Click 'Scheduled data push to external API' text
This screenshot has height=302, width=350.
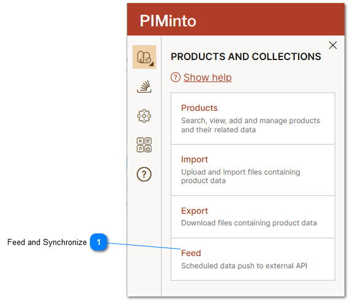click(x=244, y=266)
